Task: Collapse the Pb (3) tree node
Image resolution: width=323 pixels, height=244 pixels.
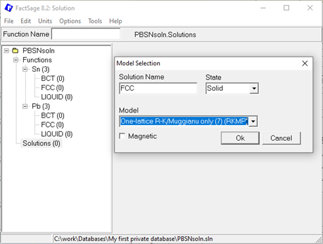Action: 25,107
